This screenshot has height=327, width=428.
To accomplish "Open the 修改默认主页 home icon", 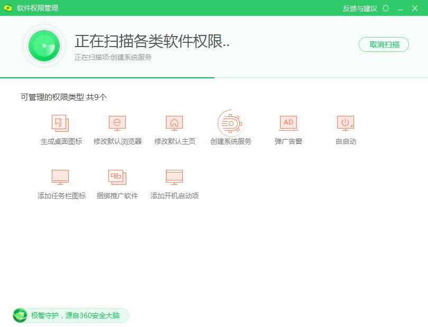I will click(174, 123).
